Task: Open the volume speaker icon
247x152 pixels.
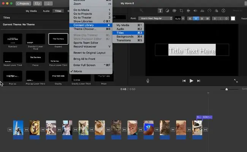Action: pos(195,11)
